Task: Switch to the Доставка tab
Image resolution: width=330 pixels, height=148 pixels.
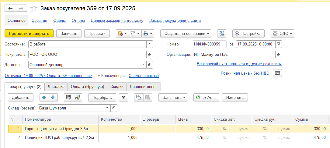Action: [x=56, y=86]
